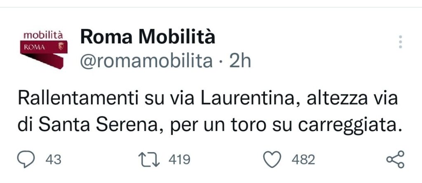Click the crest emblem in the avatar
Screen dimensions: 422x183
click(x=61, y=45)
